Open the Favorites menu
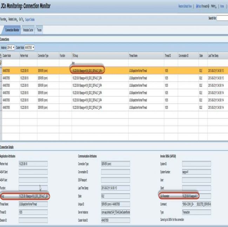This screenshot has width=228, height=227. 4,19
